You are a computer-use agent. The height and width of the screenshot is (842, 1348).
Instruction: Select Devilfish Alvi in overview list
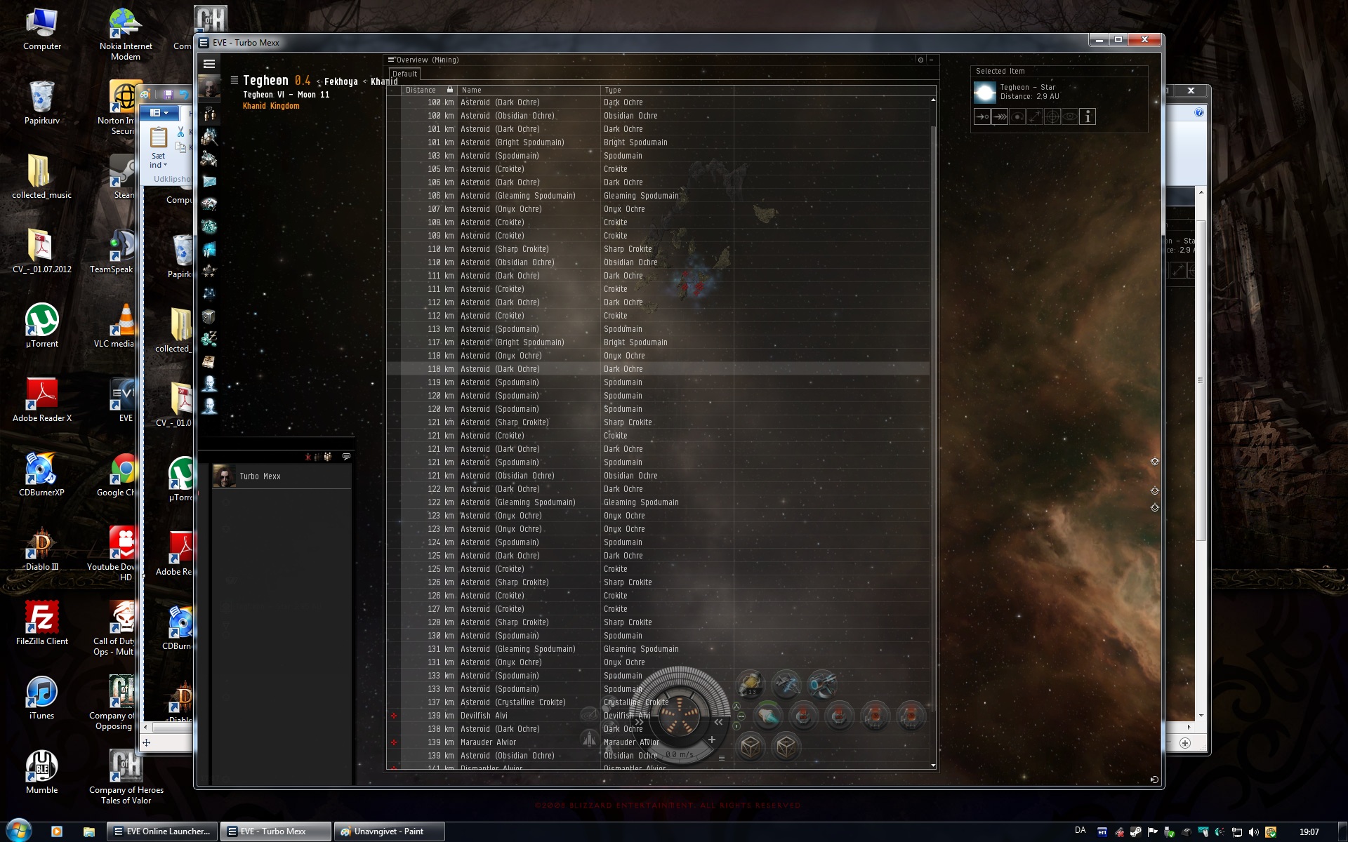(484, 716)
